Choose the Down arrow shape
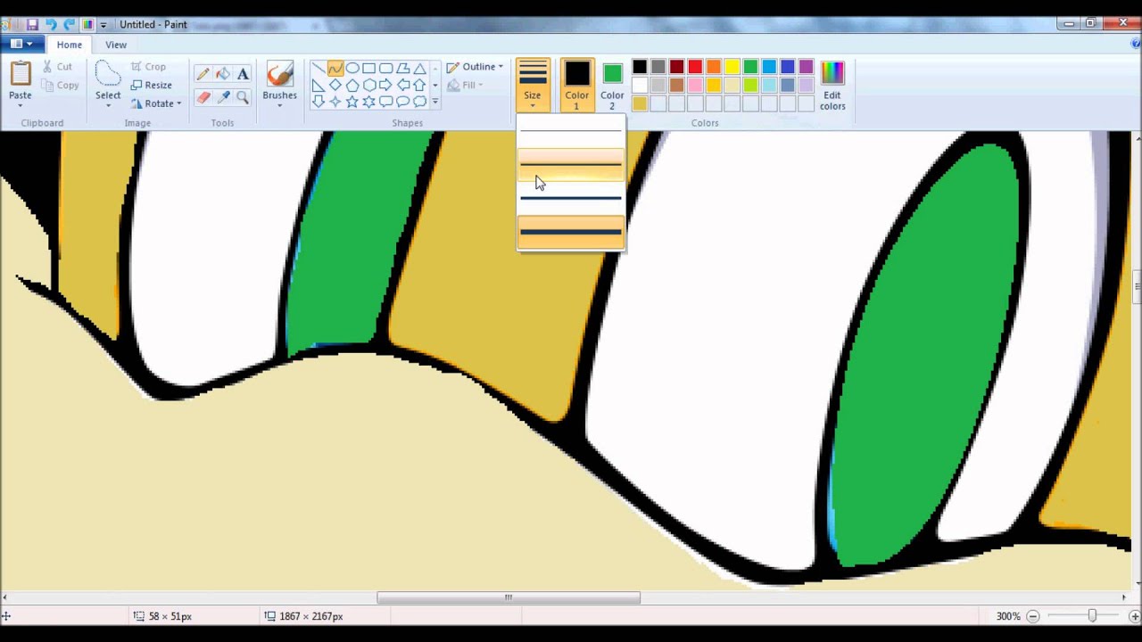1142x642 pixels. coord(319,102)
